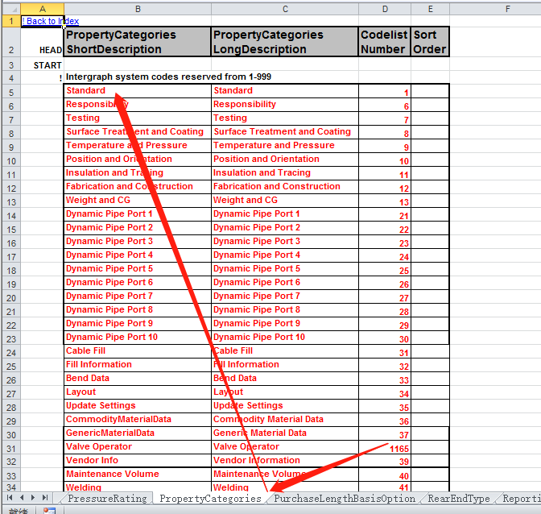Select long description 'Position and Orientation'
Image resolution: width=541 pixels, height=514 pixels.
pos(285,160)
